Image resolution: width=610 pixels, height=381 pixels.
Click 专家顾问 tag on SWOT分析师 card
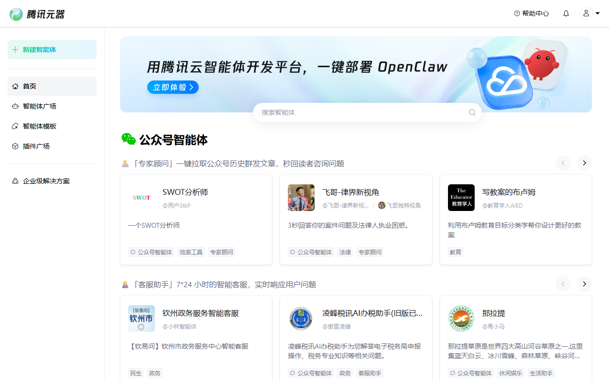point(222,252)
